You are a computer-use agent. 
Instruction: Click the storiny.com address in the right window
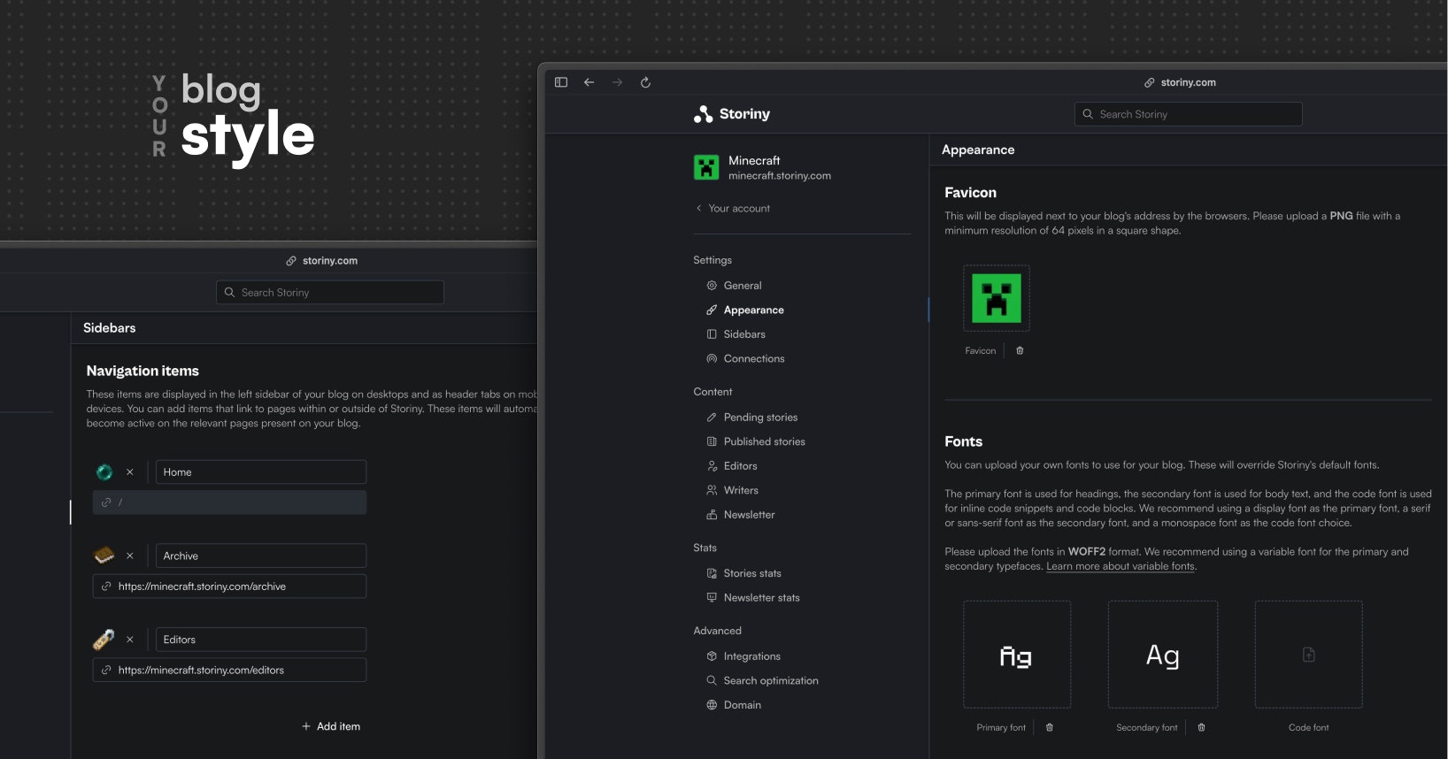click(x=1180, y=82)
